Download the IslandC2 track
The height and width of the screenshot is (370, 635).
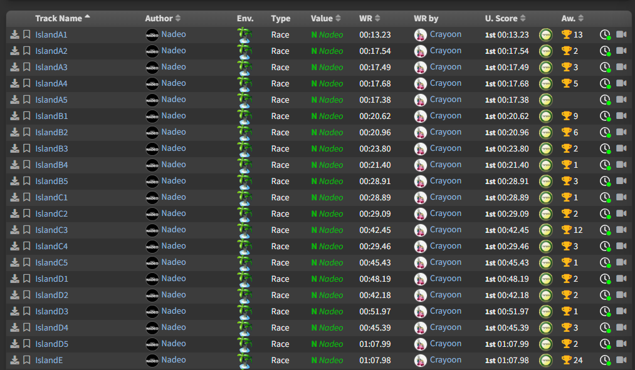14,213
